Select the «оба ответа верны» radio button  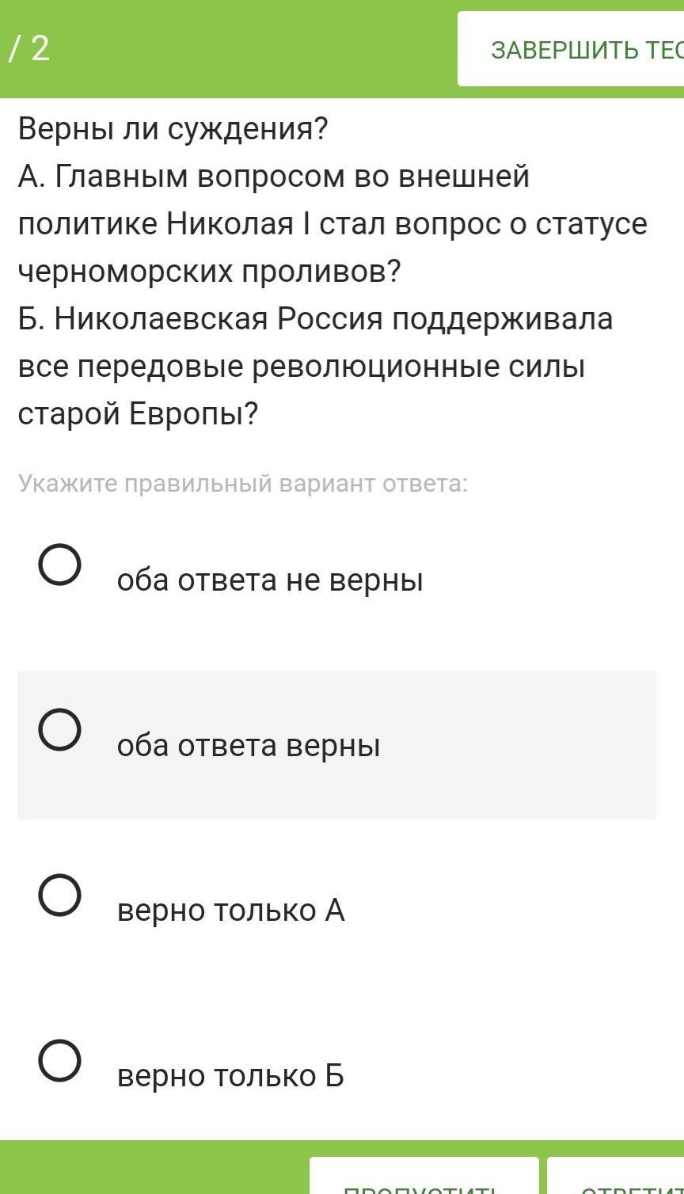[x=59, y=729]
